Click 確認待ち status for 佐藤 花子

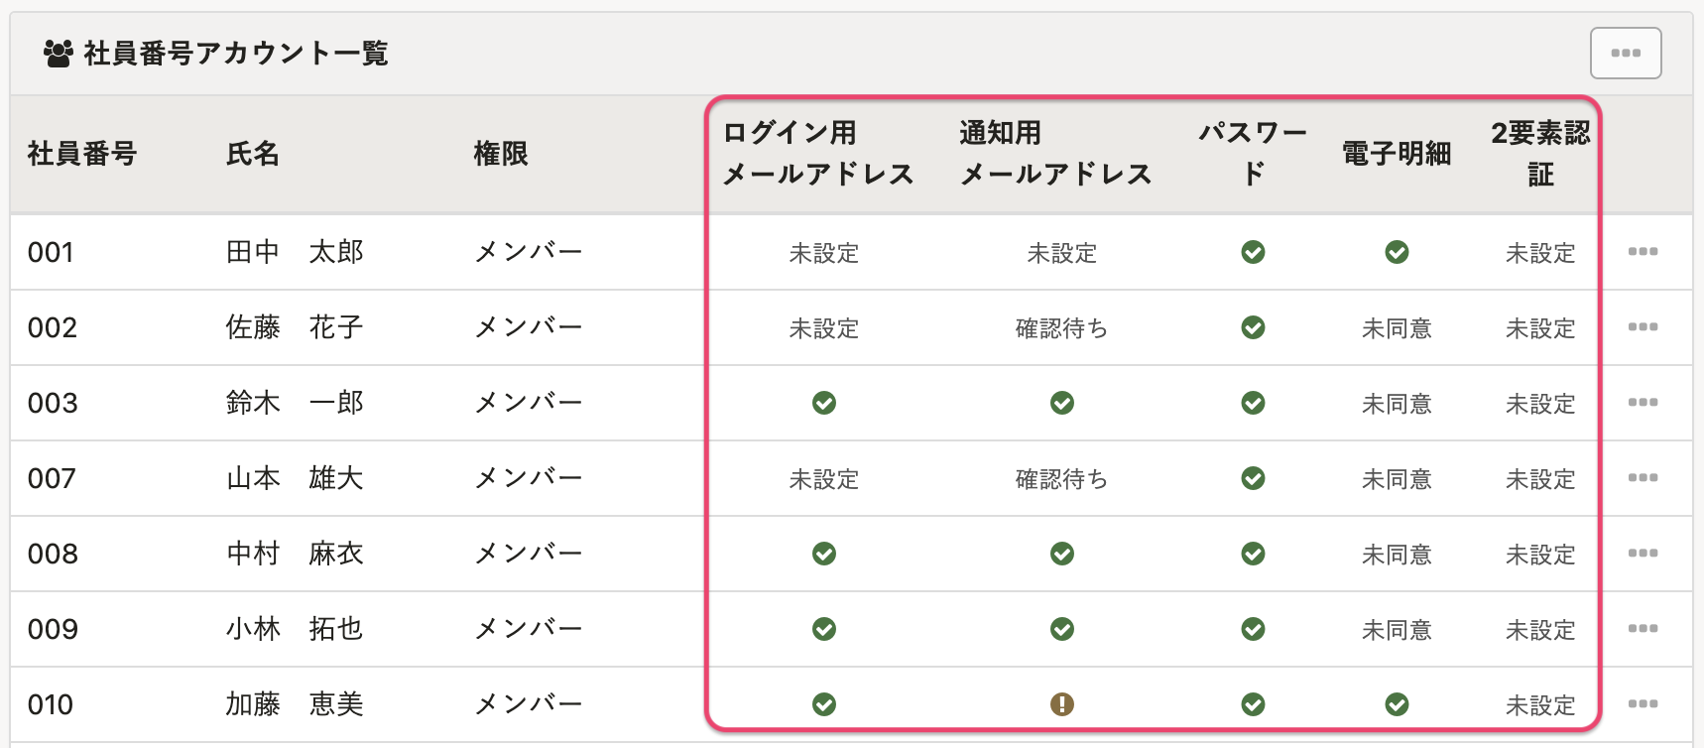[1061, 328]
